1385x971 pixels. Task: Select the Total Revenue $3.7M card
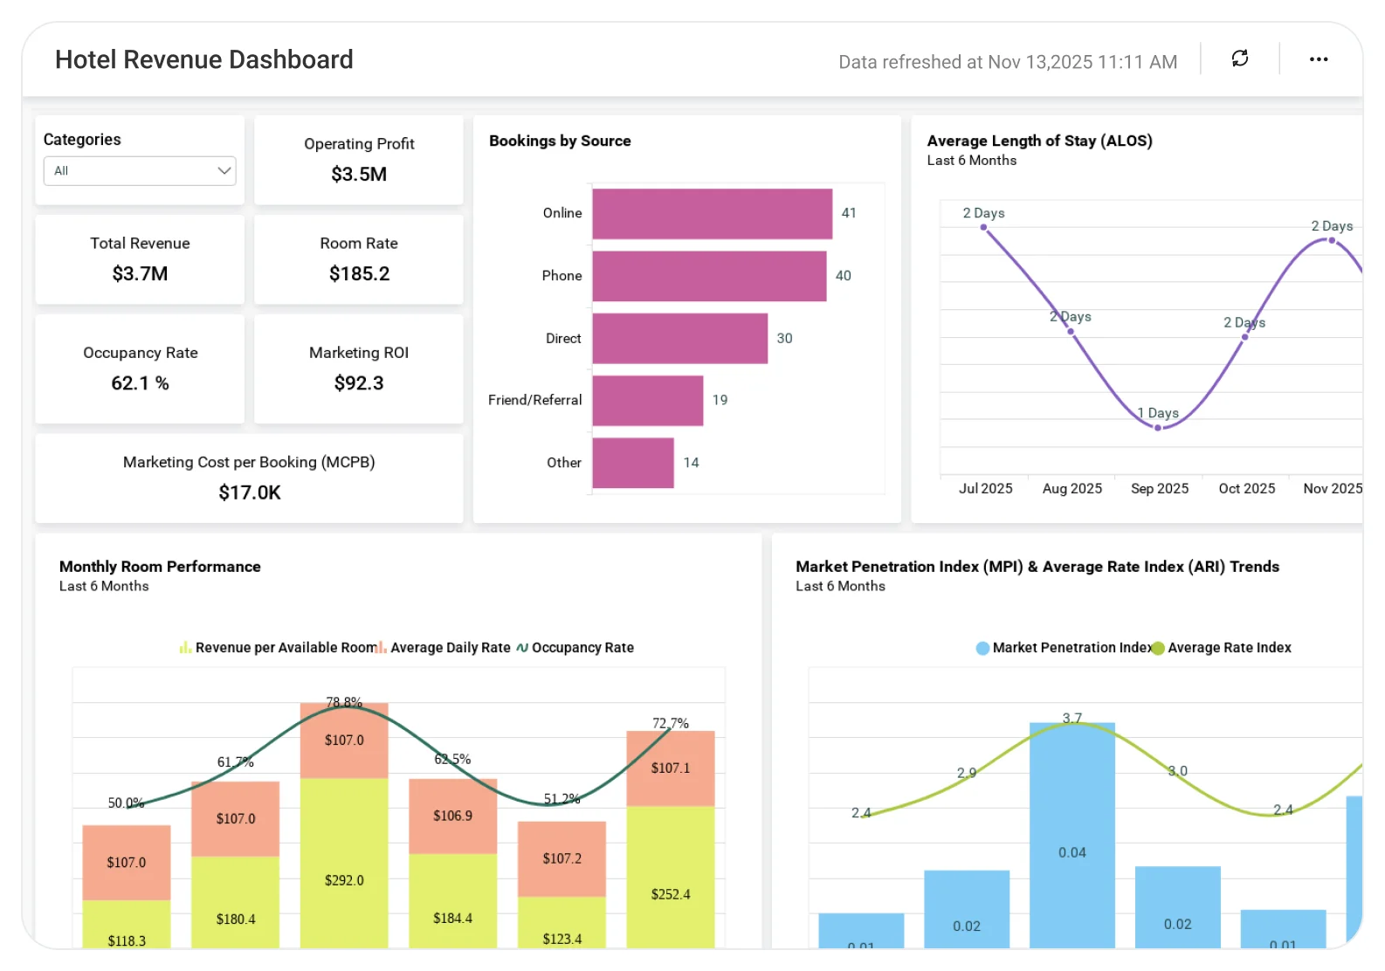[140, 259]
